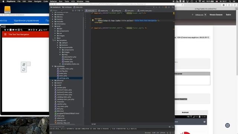Click the yellow folder icon in remote window
Image resolution: width=238 pixels, height=134 pixels.
(7, 9)
